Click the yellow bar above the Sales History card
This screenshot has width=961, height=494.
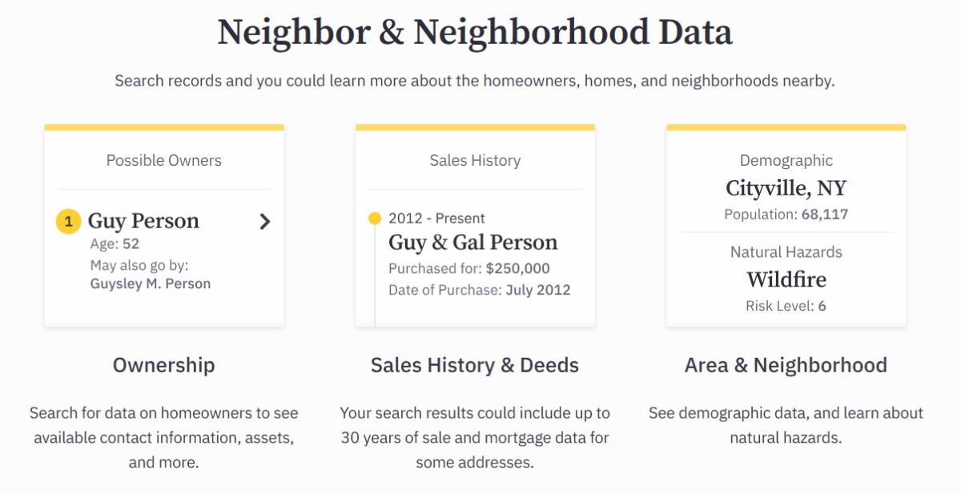pos(475,127)
